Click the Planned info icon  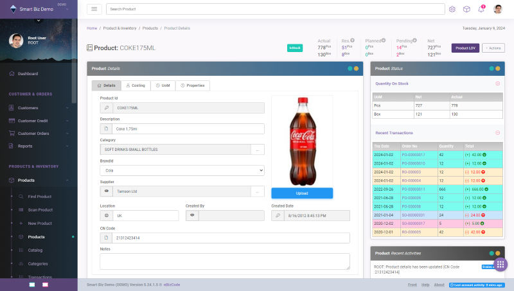(x=384, y=40)
